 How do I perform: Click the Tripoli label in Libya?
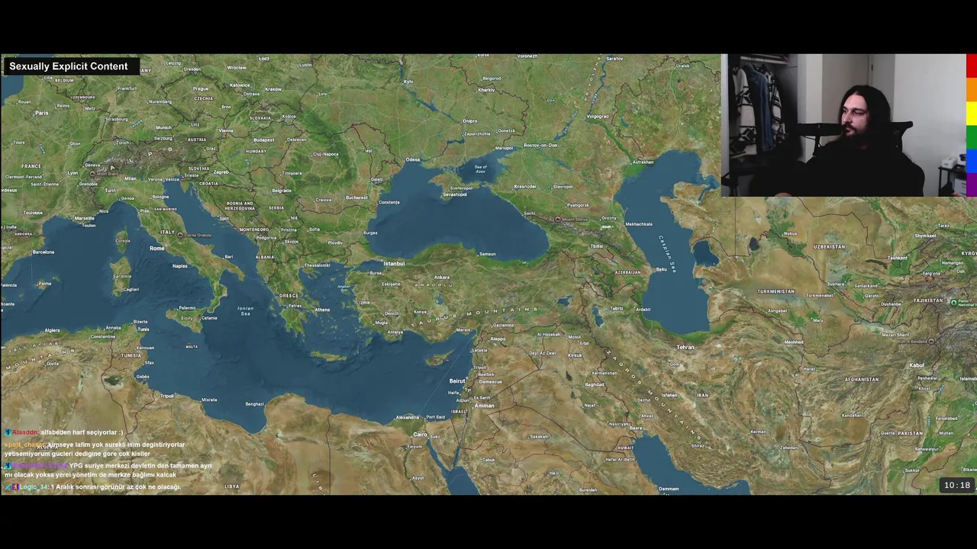(x=167, y=396)
